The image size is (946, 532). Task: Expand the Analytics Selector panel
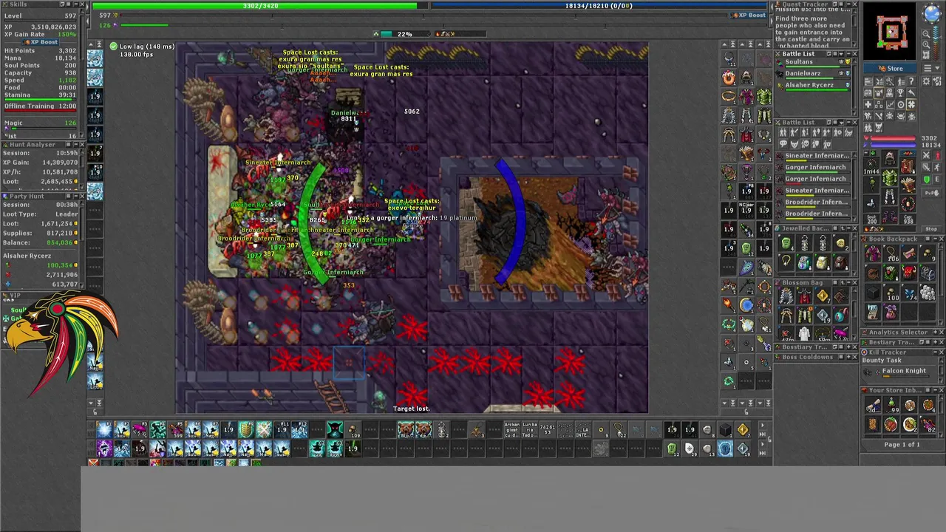point(935,332)
